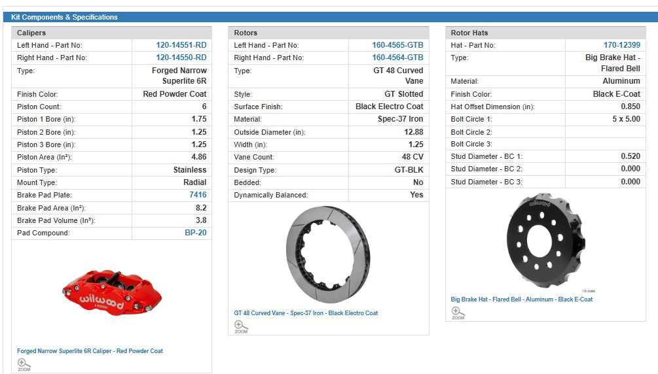Select the Kit Components & Specifications header bar

click(x=329, y=17)
